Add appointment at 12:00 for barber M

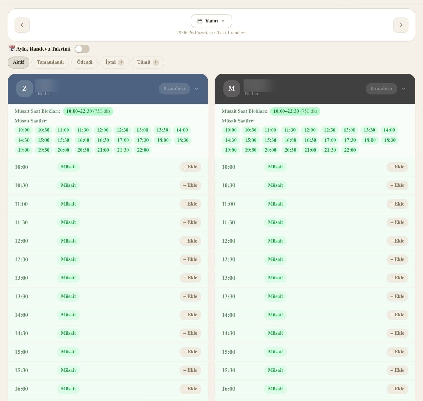coord(397,241)
